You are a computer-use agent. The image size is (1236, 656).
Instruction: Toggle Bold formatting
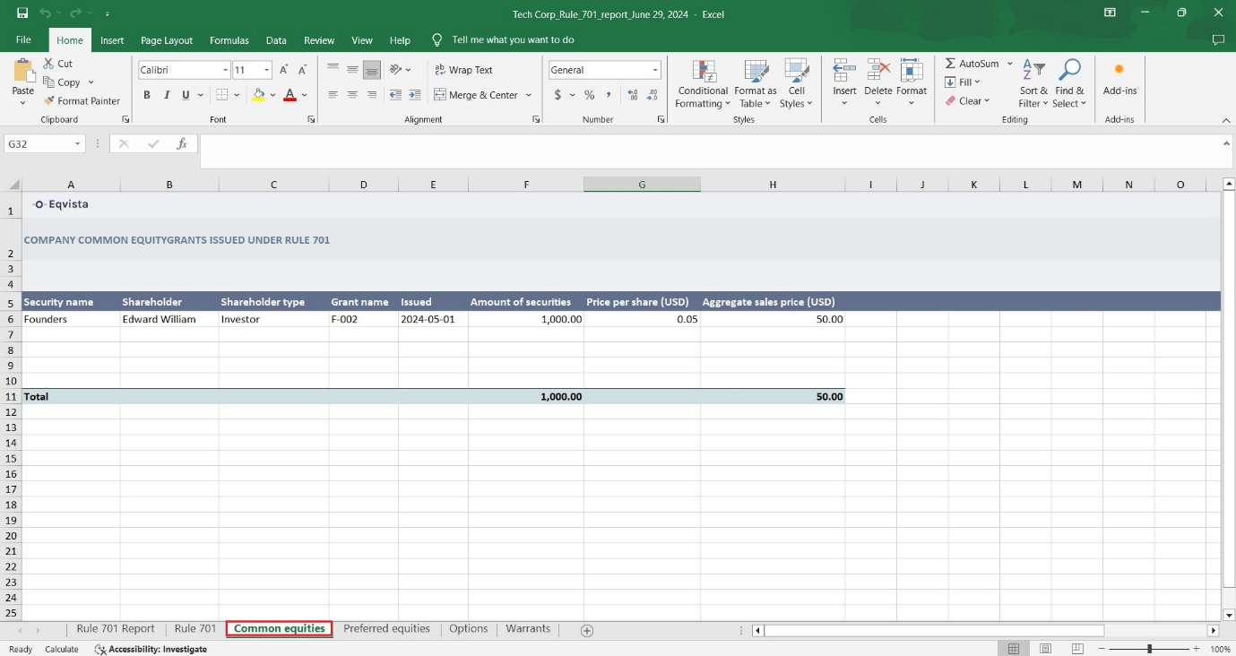(x=147, y=95)
